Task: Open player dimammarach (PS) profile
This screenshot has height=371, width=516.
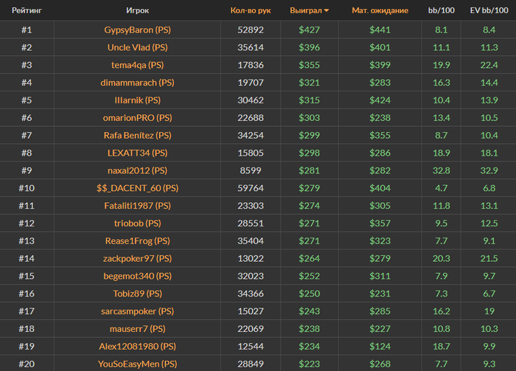Action: 138,83
